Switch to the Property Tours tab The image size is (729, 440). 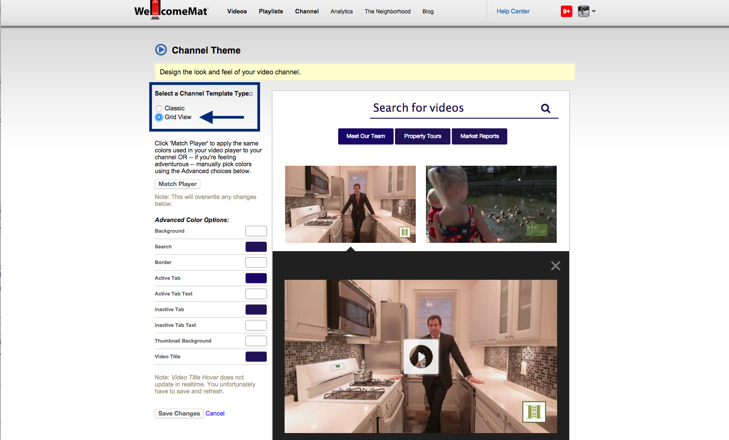point(422,136)
